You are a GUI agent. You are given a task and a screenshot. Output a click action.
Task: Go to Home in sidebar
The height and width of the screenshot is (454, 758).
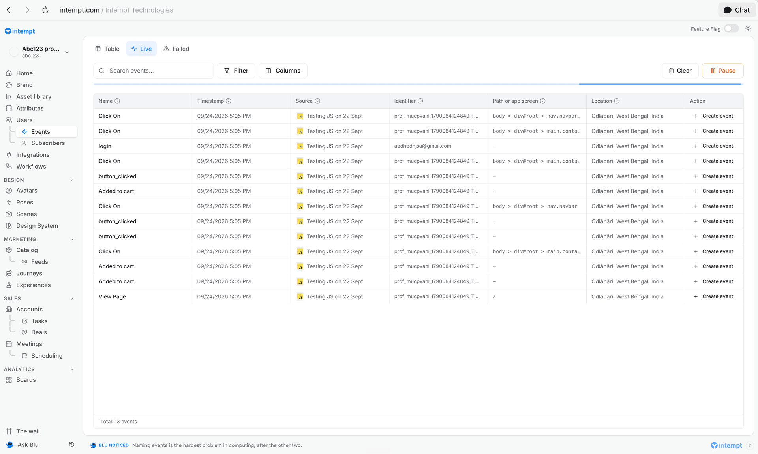click(x=24, y=73)
